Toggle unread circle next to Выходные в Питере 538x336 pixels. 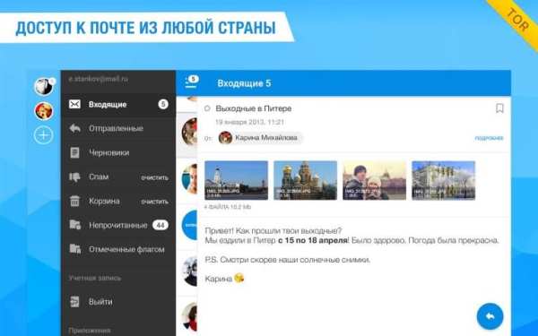pyautogui.click(x=207, y=108)
